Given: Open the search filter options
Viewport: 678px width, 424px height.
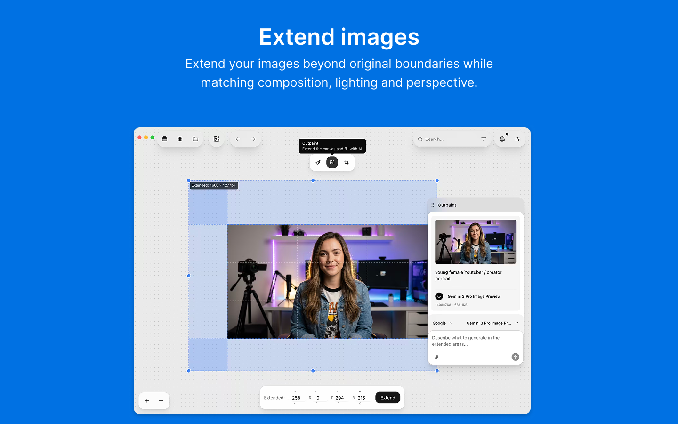Looking at the screenshot, I should [484, 139].
